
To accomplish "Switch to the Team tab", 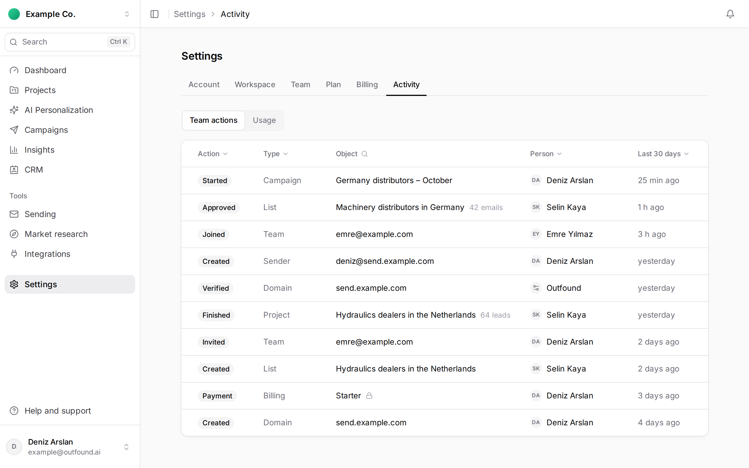I will tap(300, 85).
